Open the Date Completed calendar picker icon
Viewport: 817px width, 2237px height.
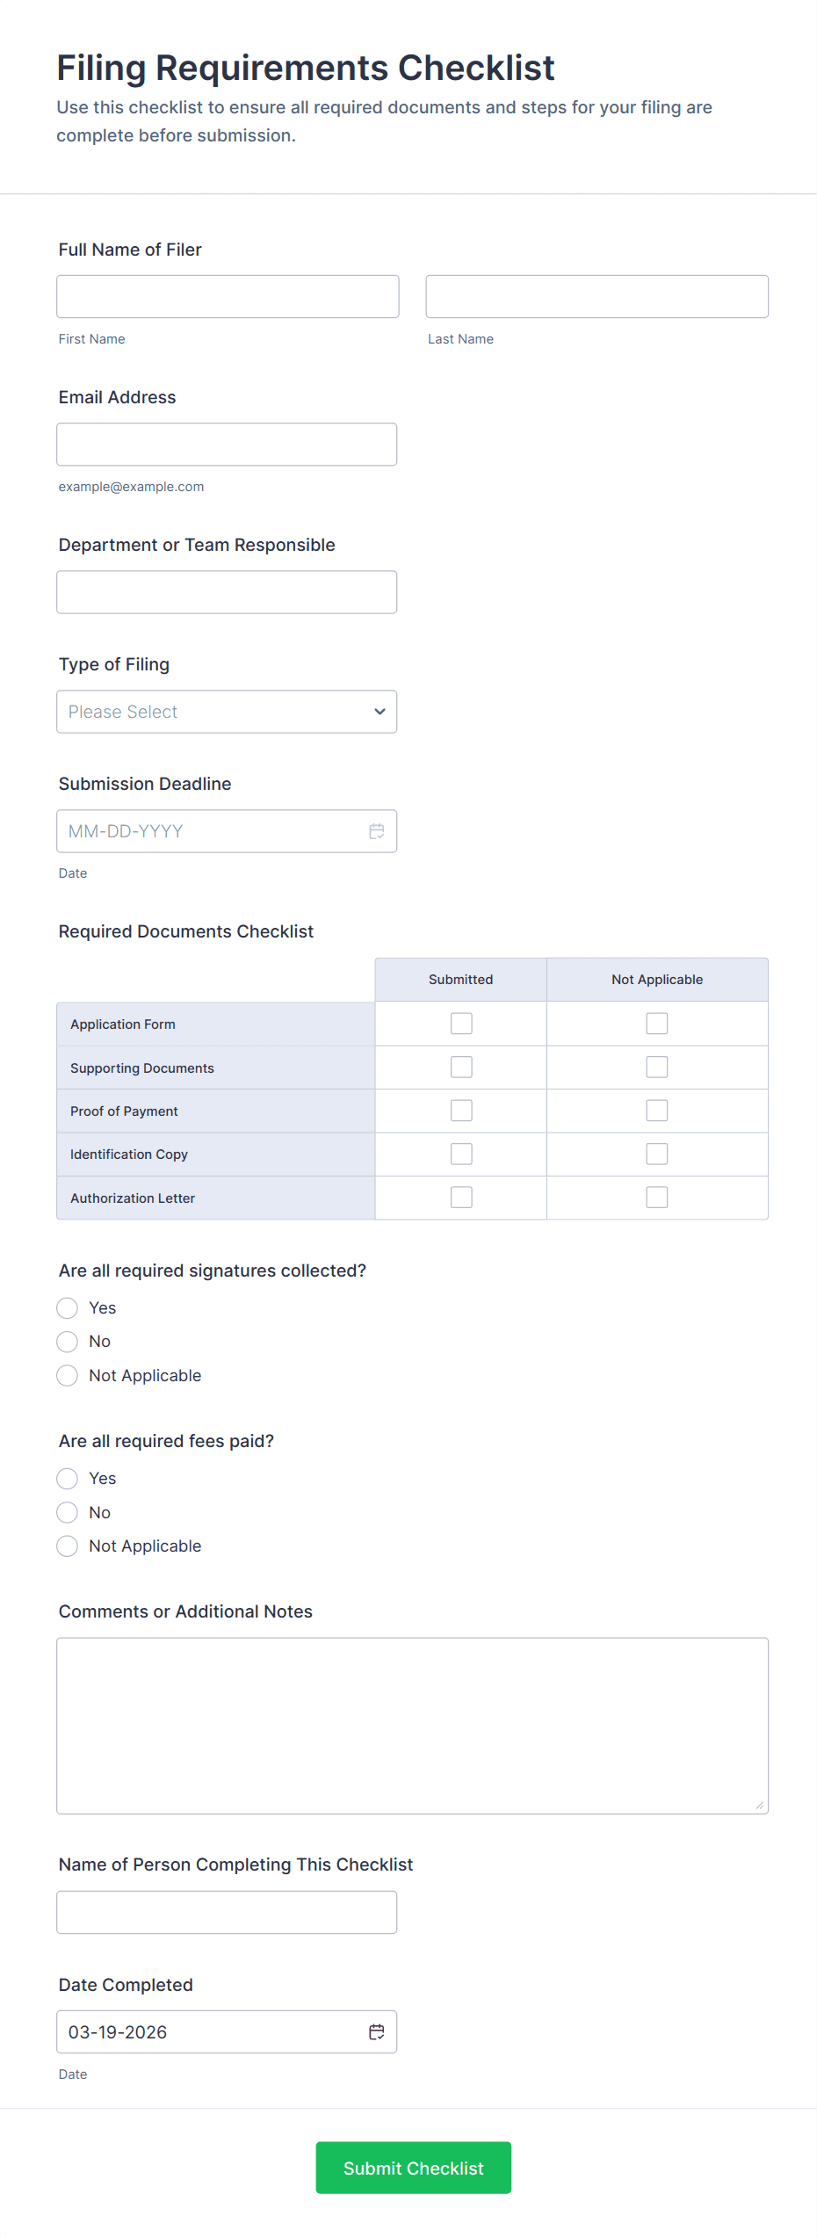377,2032
